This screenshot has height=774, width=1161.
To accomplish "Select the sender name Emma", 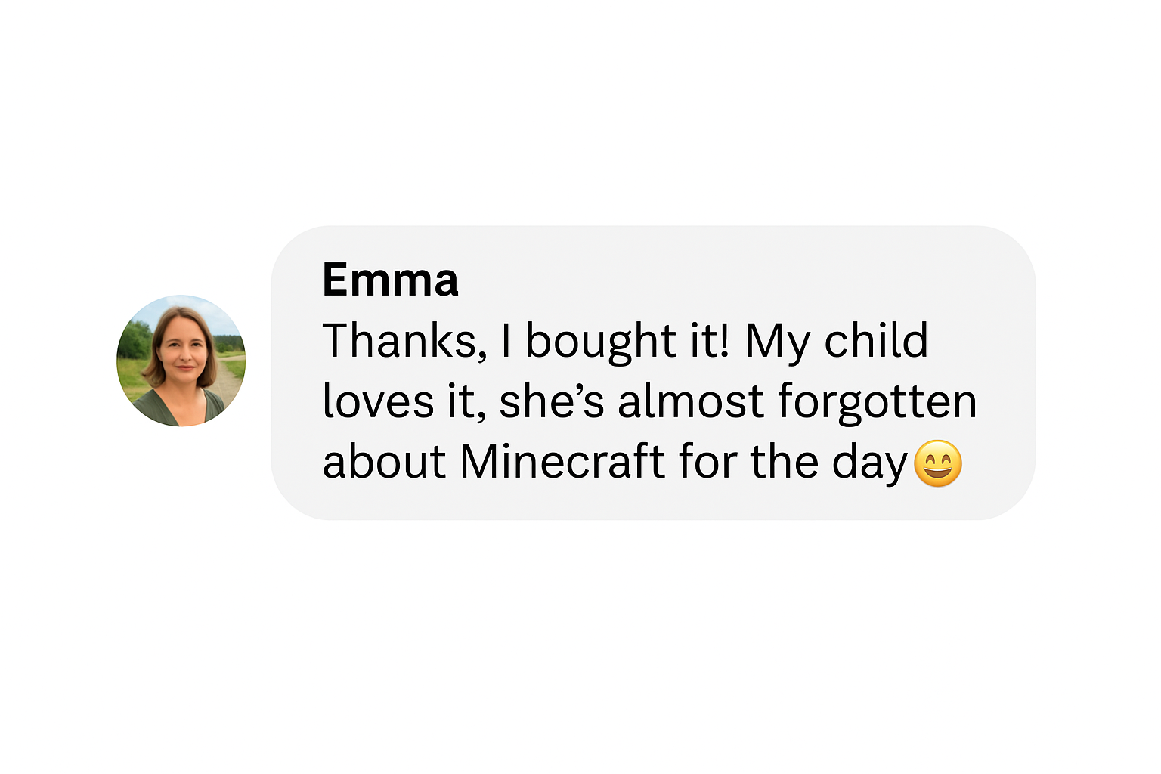I will pyautogui.click(x=390, y=280).
